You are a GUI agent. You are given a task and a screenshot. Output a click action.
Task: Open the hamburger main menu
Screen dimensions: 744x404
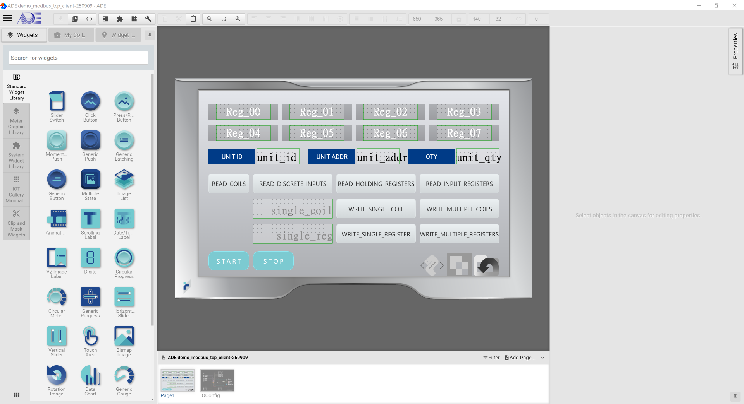pos(8,18)
